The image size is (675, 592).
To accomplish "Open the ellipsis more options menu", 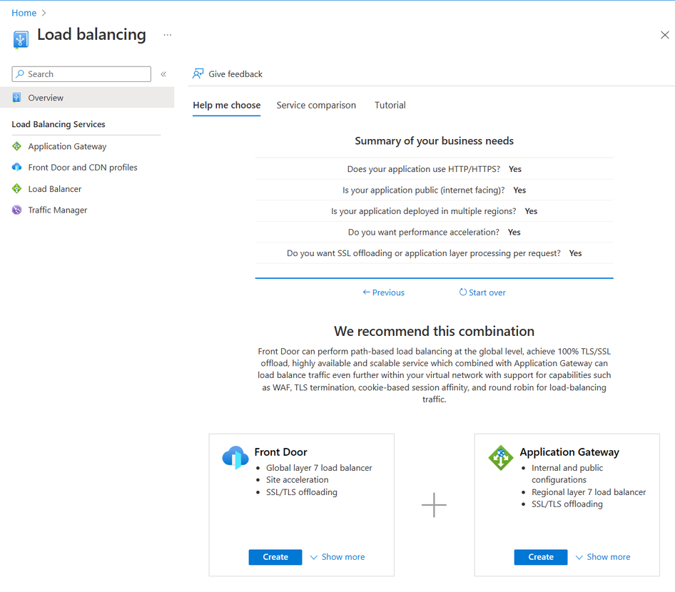I will [168, 35].
